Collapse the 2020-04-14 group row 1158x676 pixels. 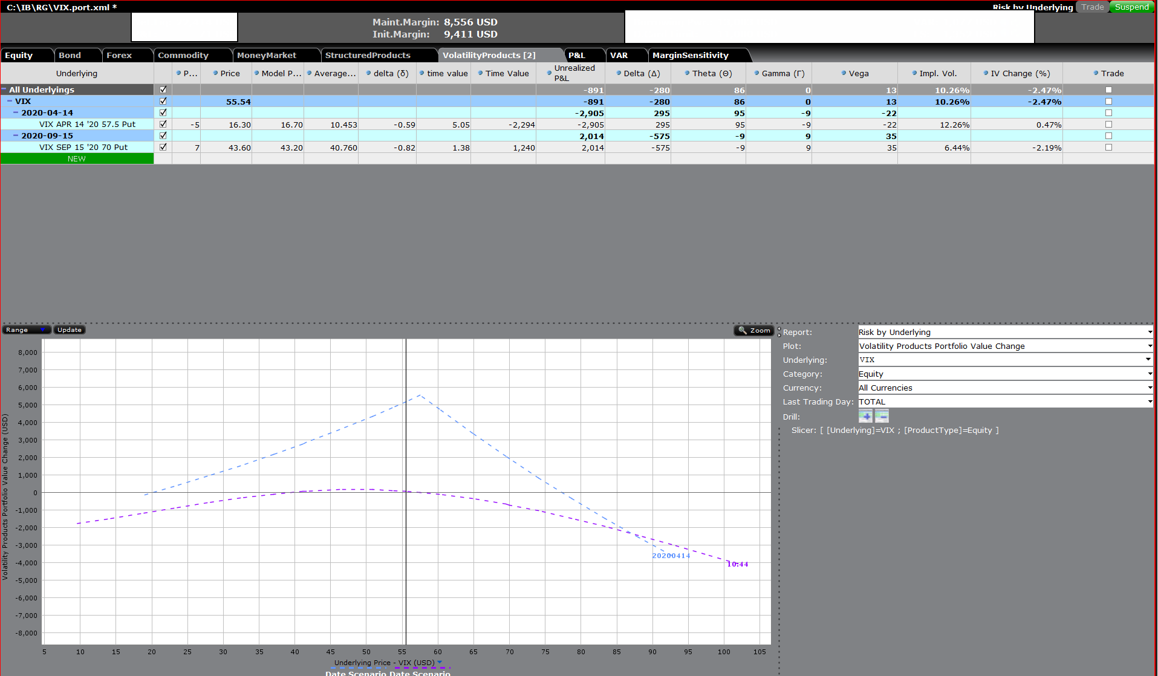tap(15, 112)
